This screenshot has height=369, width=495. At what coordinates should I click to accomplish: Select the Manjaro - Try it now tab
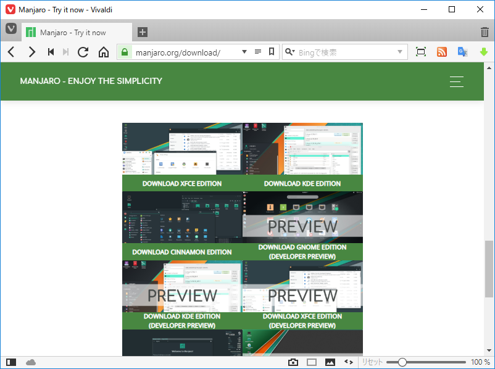(77, 32)
